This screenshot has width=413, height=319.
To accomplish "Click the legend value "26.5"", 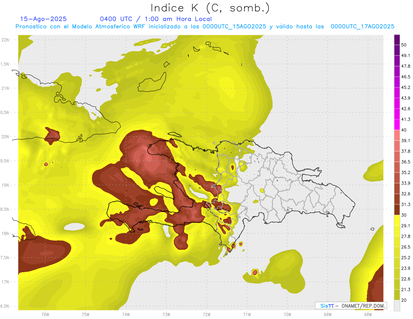I will (x=406, y=247).
